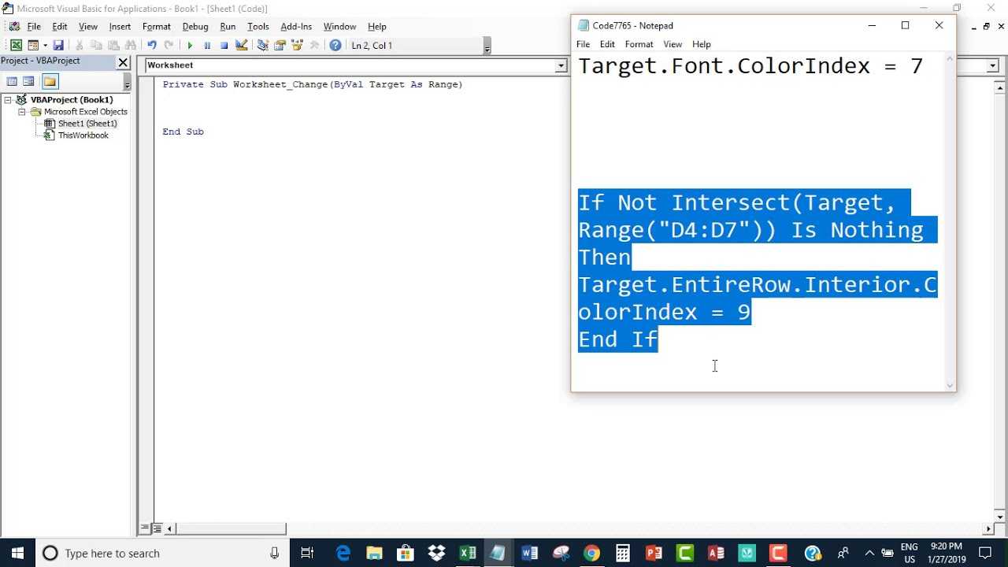
Task: Click the View Object icon in Project pane
Action: click(x=29, y=81)
